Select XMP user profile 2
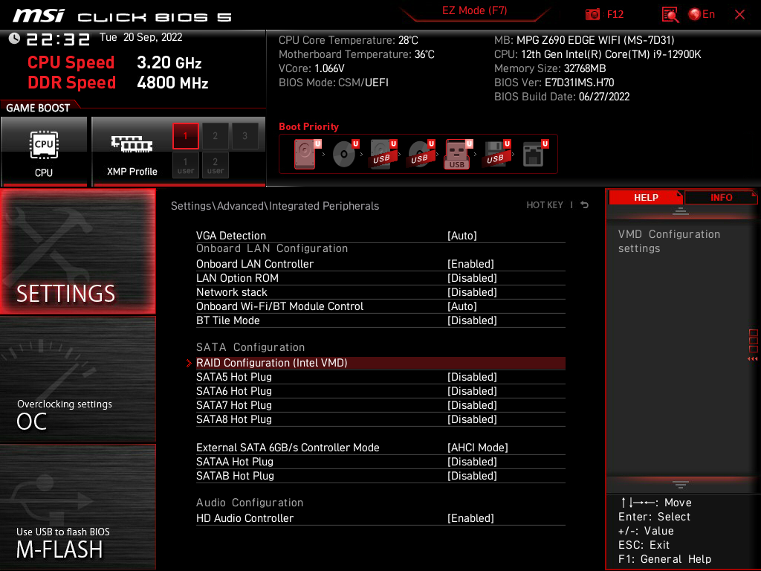This screenshot has height=571, width=761. click(x=215, y=166)
